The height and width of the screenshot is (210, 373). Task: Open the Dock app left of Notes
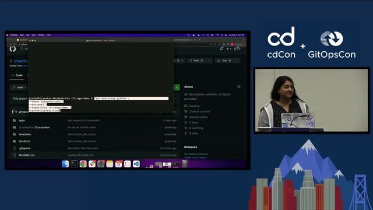click(101, 164)
